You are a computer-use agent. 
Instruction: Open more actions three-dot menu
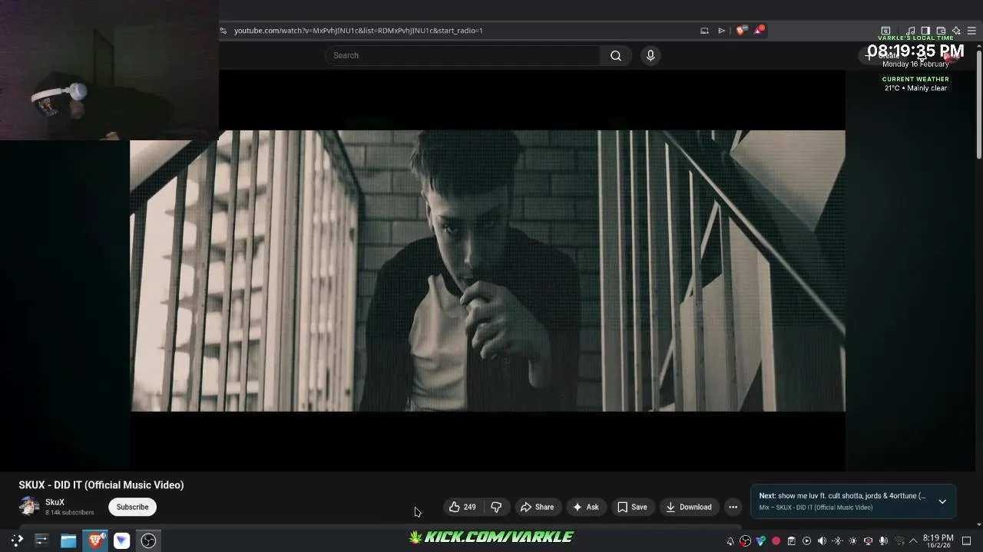(x=733, y=507)
